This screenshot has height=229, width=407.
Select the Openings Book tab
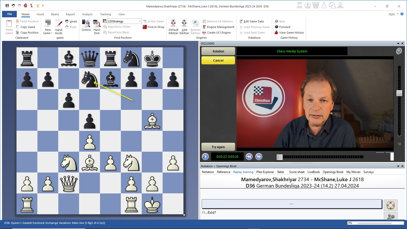point(333,172)
